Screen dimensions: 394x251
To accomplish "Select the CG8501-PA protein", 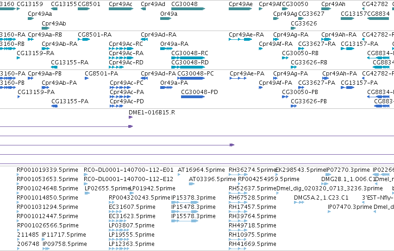I will [x=87, y=78].
